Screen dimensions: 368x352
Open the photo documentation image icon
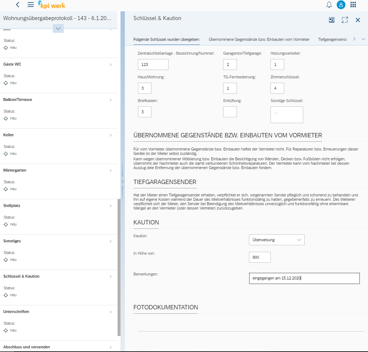pyautogui.click(x=331, y=20)
